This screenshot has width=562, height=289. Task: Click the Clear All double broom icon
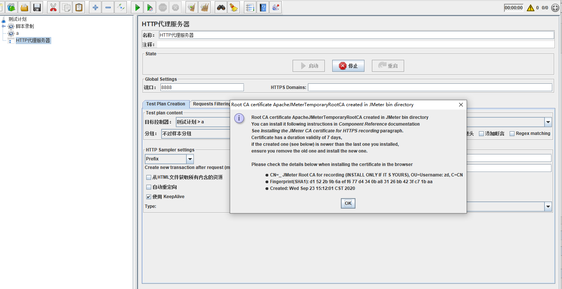coord(205,7)
